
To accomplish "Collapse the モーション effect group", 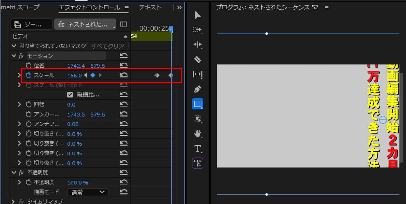I will (14, 56).
